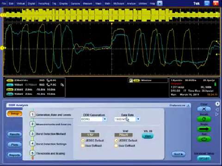Click the Tek logo in the title bar
The width and height of the screenshot is (222, 166).
[197, 3]
